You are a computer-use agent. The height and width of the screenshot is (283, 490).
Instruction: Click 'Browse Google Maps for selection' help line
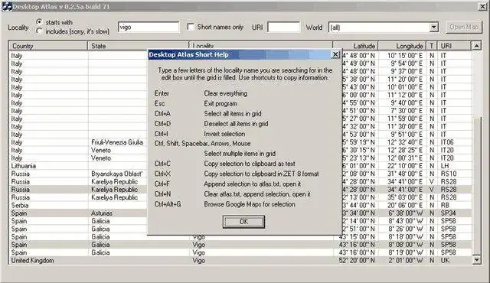pos(250,204)
